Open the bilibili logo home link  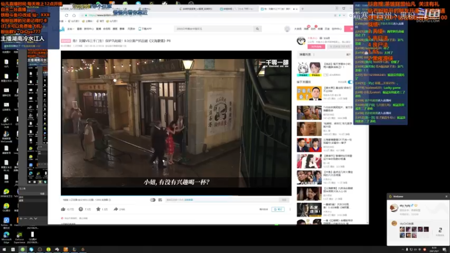[x=62, y=29]
